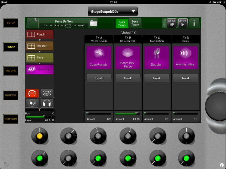Click the PERFORM mode button
This screenshot has height=169, width=226.
[x=11, y=119]
